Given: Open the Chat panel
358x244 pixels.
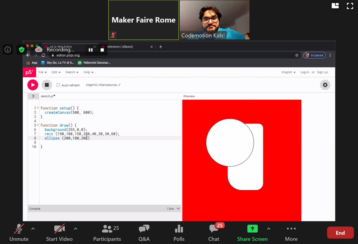Looking at the screenshot, I should coord(214,233).
